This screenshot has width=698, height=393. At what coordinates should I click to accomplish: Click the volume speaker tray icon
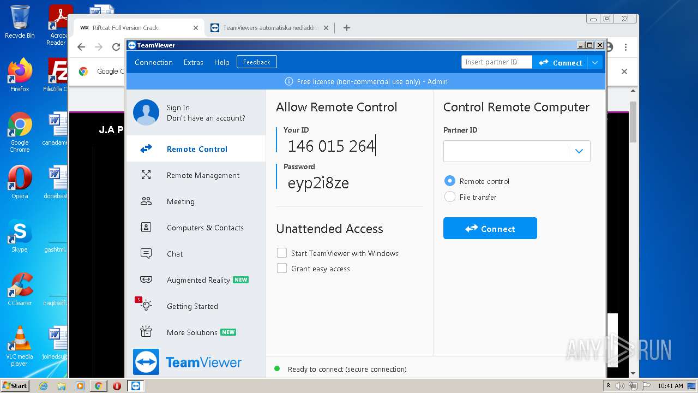[620, 386]
